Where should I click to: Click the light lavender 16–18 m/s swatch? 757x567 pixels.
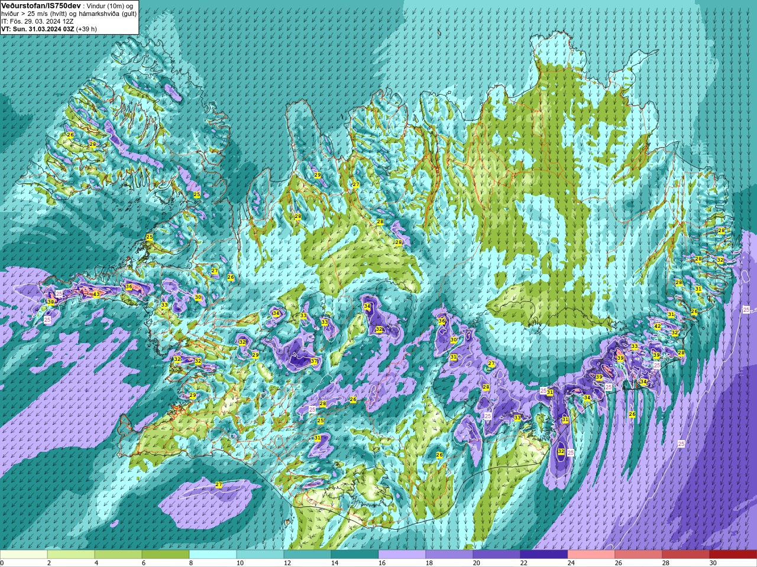coord(402,555)
